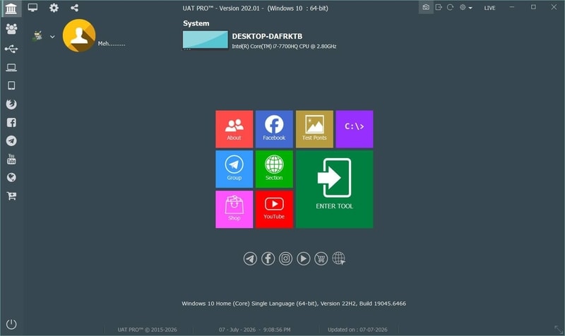The height and width of the screenshot is (336, 565).
Task: Switch to the monitor tab at top
Action: click(32, 8)
